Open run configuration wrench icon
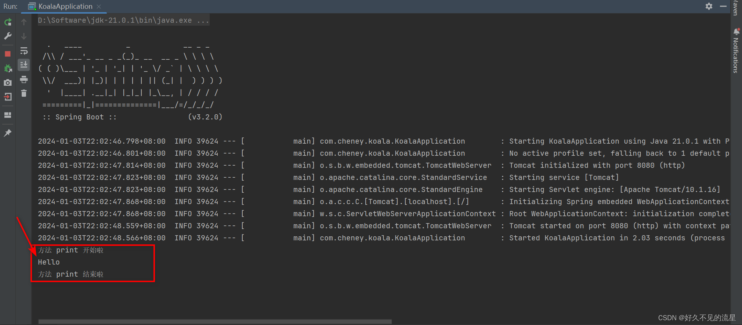 [x=8, y=36]
